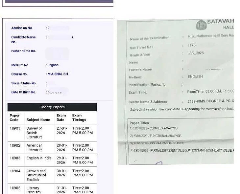This screenshot has width=240, height=194.
Task: Click Survey of British Literature subject
Action: pyautogui.click(x=35, y=133)
